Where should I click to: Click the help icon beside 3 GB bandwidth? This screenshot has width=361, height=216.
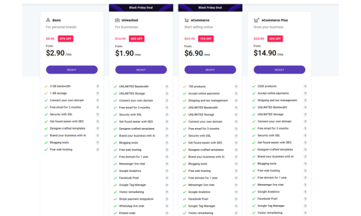(97, 86)
